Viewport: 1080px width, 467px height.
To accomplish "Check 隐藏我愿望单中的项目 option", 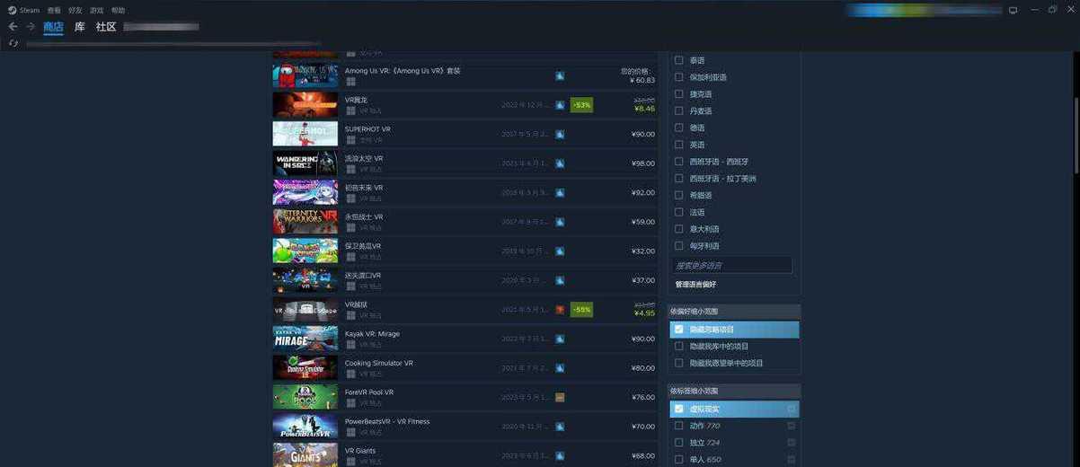I will click(679, 363).
